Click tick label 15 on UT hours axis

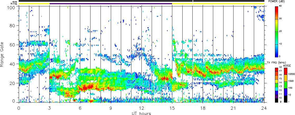tap(172, 108)
